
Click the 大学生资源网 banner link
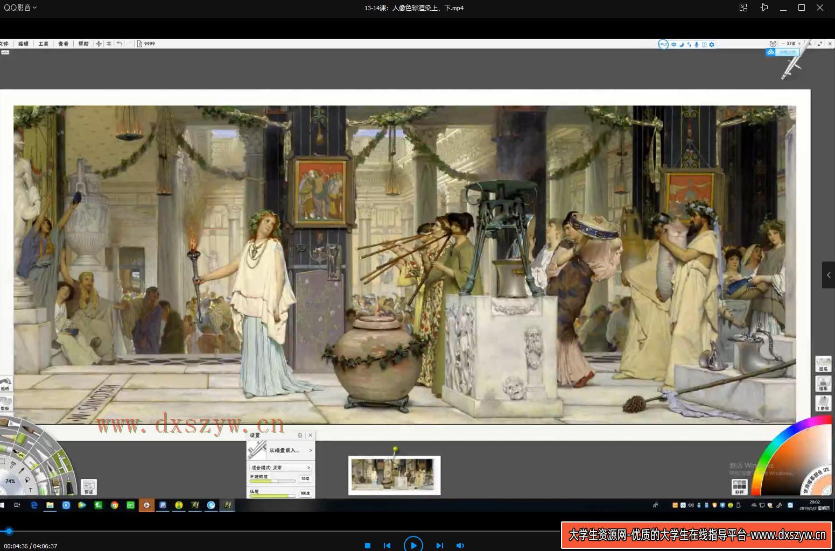(697, 535)
